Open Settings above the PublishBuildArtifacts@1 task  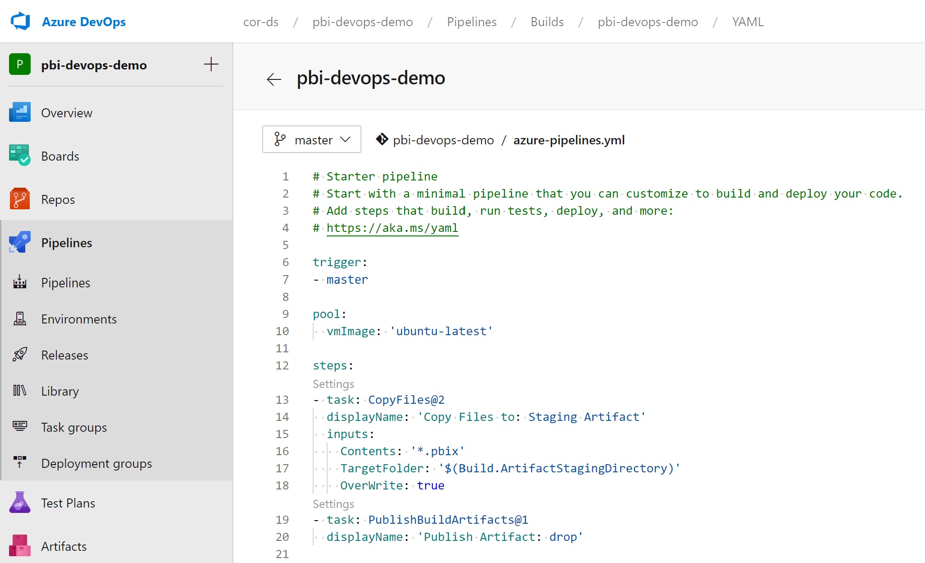click(333, 504)
